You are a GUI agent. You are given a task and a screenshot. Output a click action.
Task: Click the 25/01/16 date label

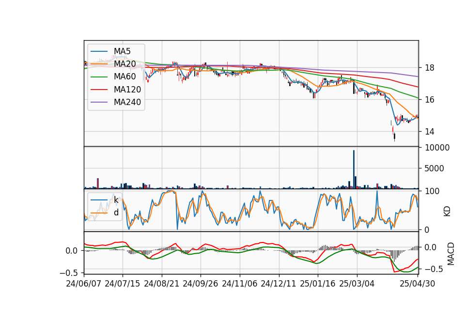click(318, 284)
